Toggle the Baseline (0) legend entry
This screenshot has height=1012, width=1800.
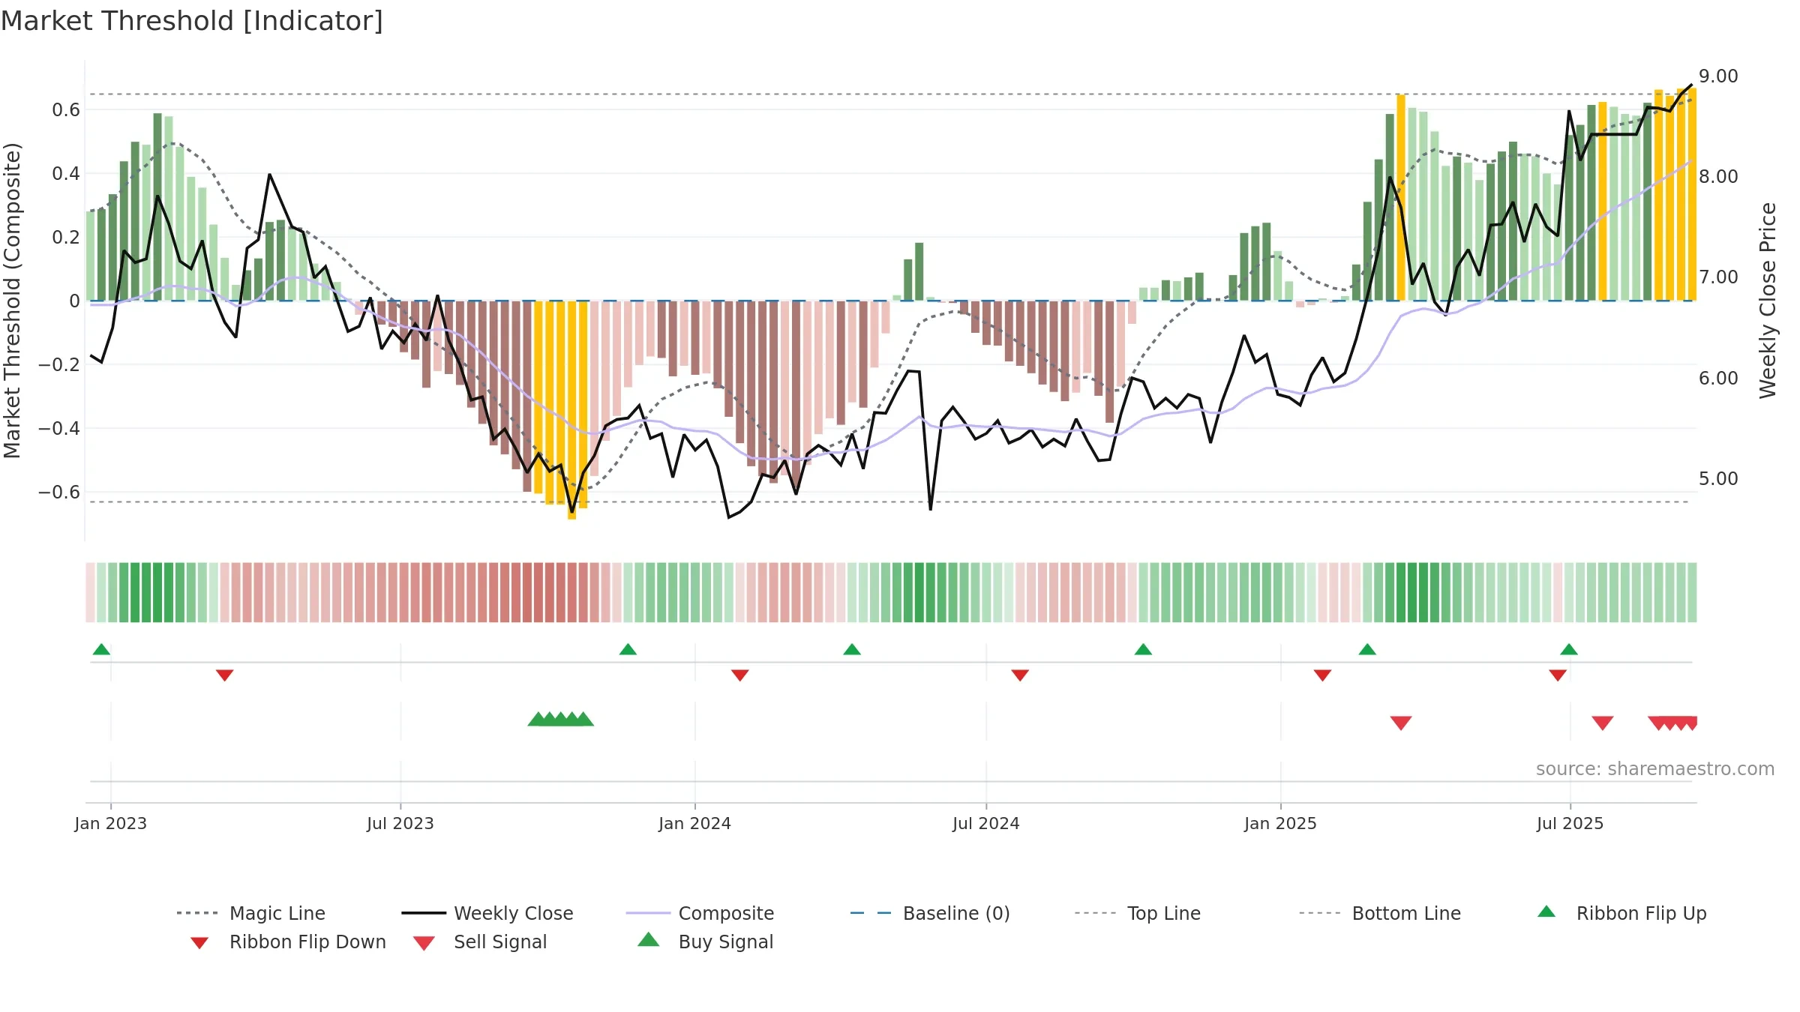click(x=930, y=913)
